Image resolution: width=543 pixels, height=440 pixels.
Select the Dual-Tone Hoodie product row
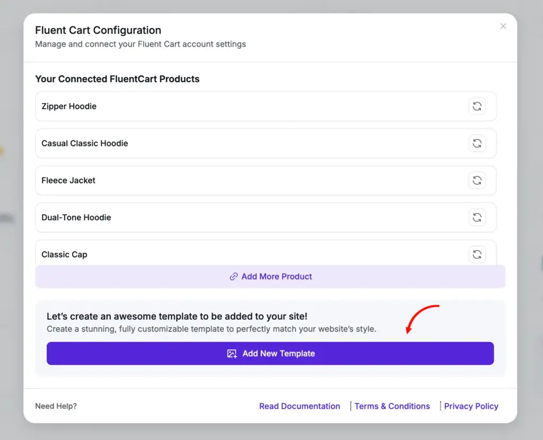click(x=212, y=217)
